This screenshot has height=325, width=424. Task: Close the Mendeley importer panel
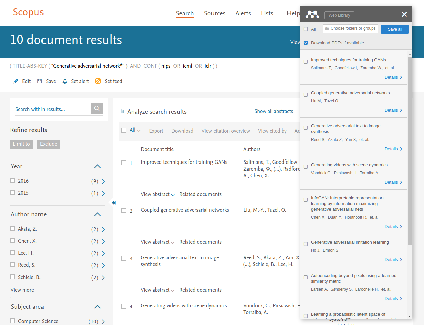pos(404,14)
